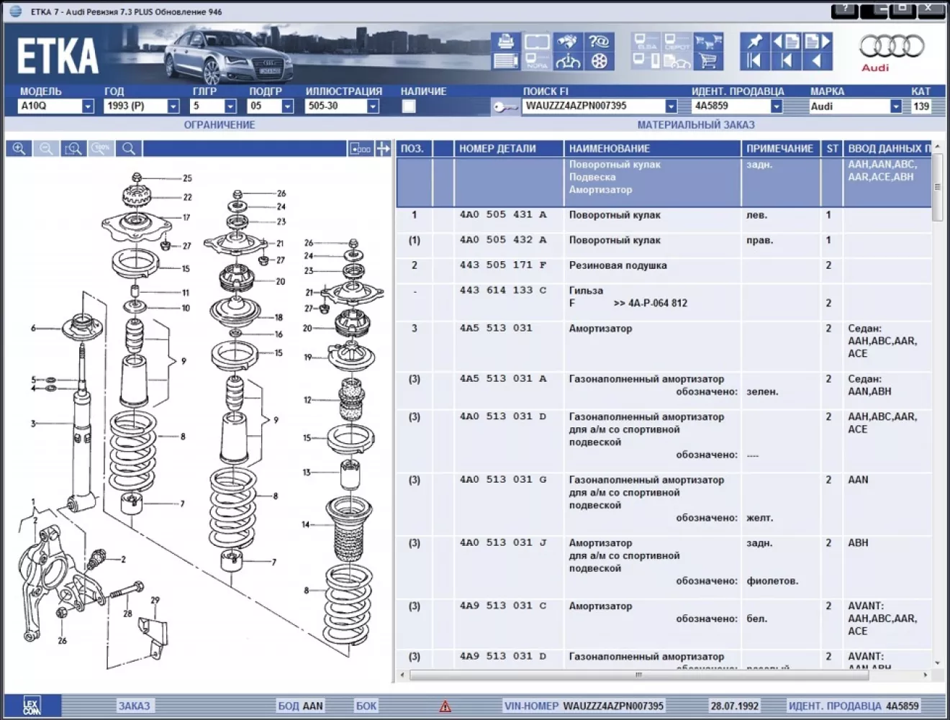Click the ПРИМЕЧАНИЕ column header
The width and height of the screenshot is (950, 720).
point(779,149)
